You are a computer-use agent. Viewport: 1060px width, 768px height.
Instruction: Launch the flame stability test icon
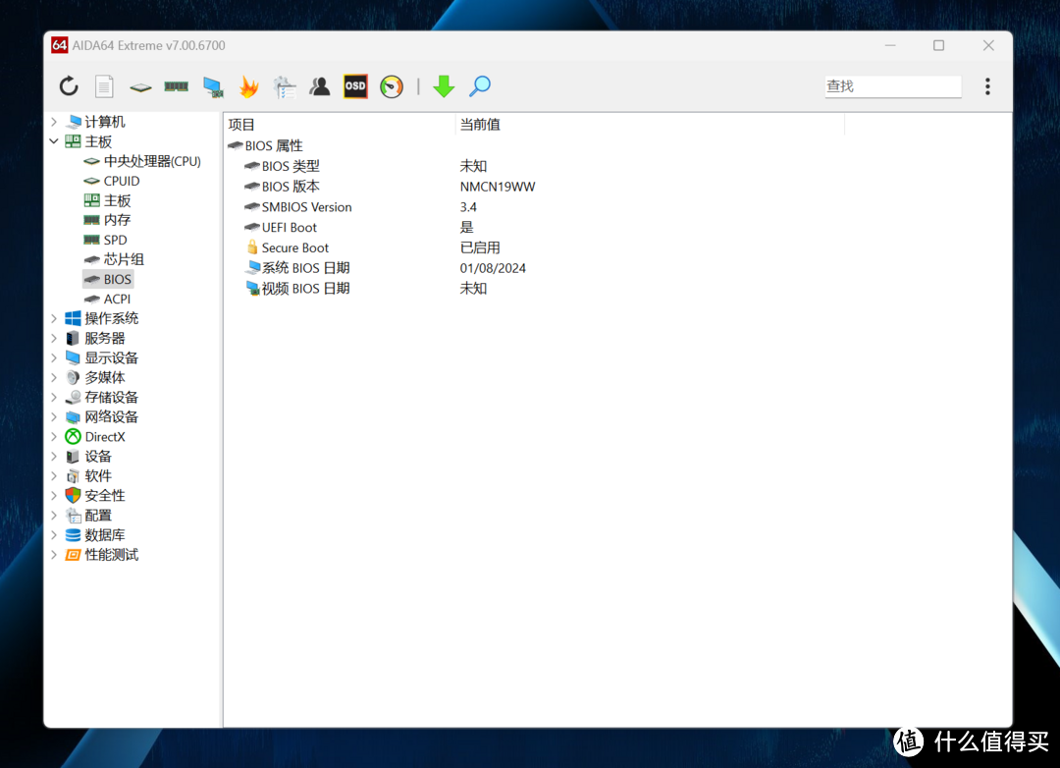click(248, 86)
